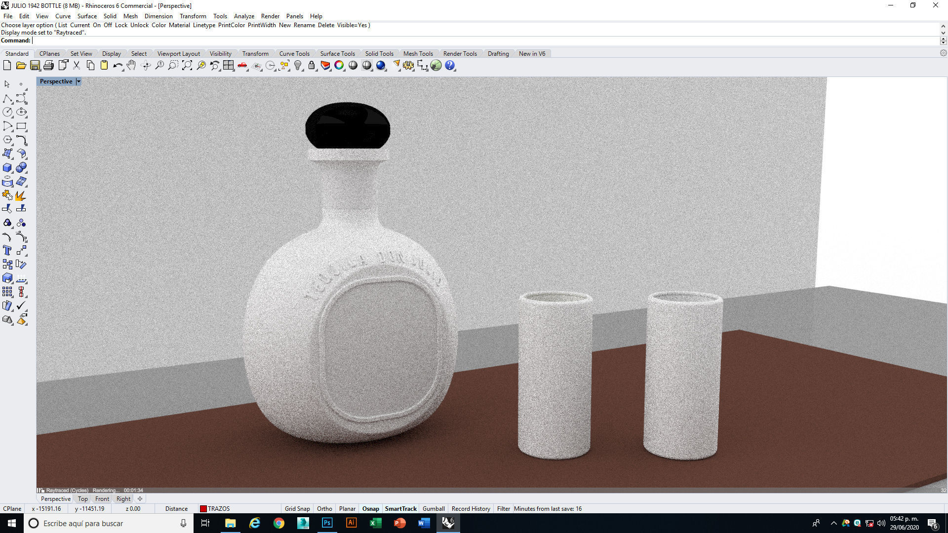Click the Save file icon
The height and width of the screenshot is (533, 948).
pyautogui.click(x=35, y=66)
